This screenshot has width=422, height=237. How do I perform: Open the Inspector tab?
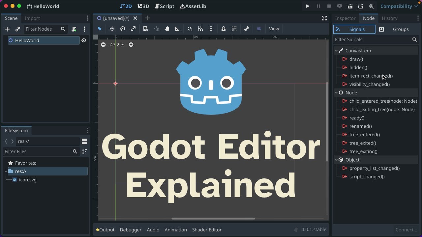pos(345,18)
